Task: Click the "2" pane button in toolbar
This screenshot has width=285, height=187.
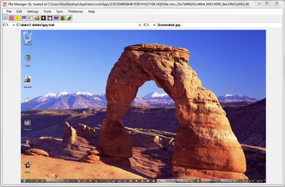Action: point(5,17)
